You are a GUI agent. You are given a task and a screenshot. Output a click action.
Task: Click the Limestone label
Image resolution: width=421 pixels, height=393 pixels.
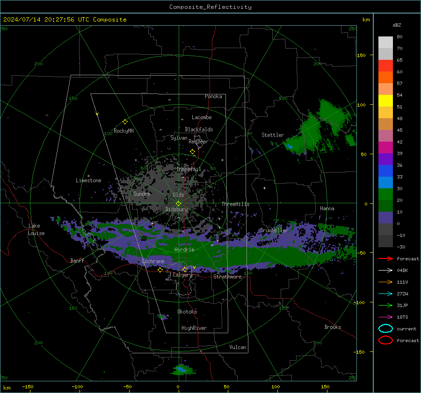coord(88,180)
